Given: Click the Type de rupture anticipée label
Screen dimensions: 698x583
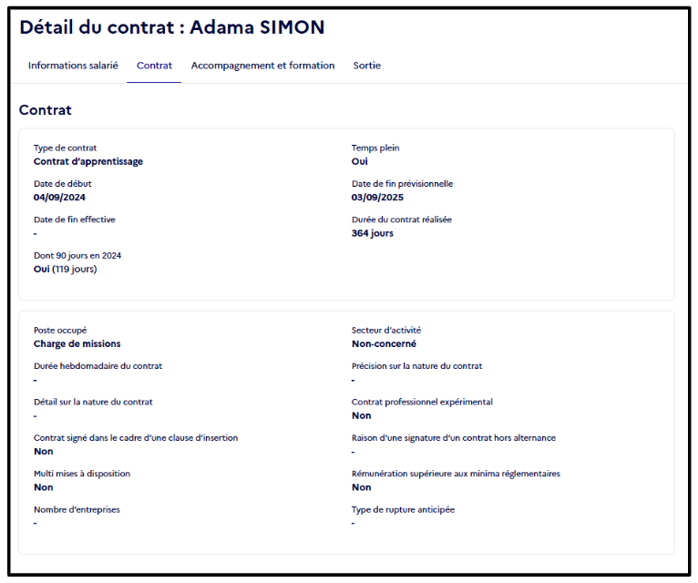Looking at the screenshot, I should [x=403, y=509].
